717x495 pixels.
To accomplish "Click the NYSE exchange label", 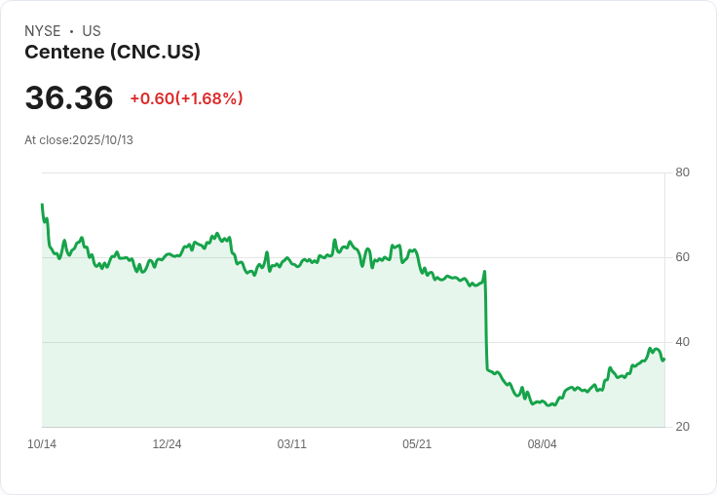I will coord(43,31).
